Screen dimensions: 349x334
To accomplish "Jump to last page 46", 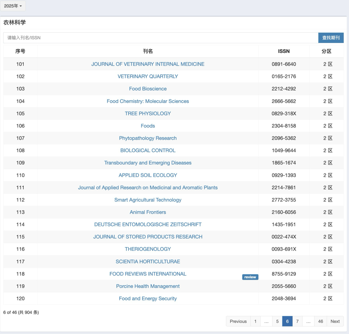I will point(321,321).
